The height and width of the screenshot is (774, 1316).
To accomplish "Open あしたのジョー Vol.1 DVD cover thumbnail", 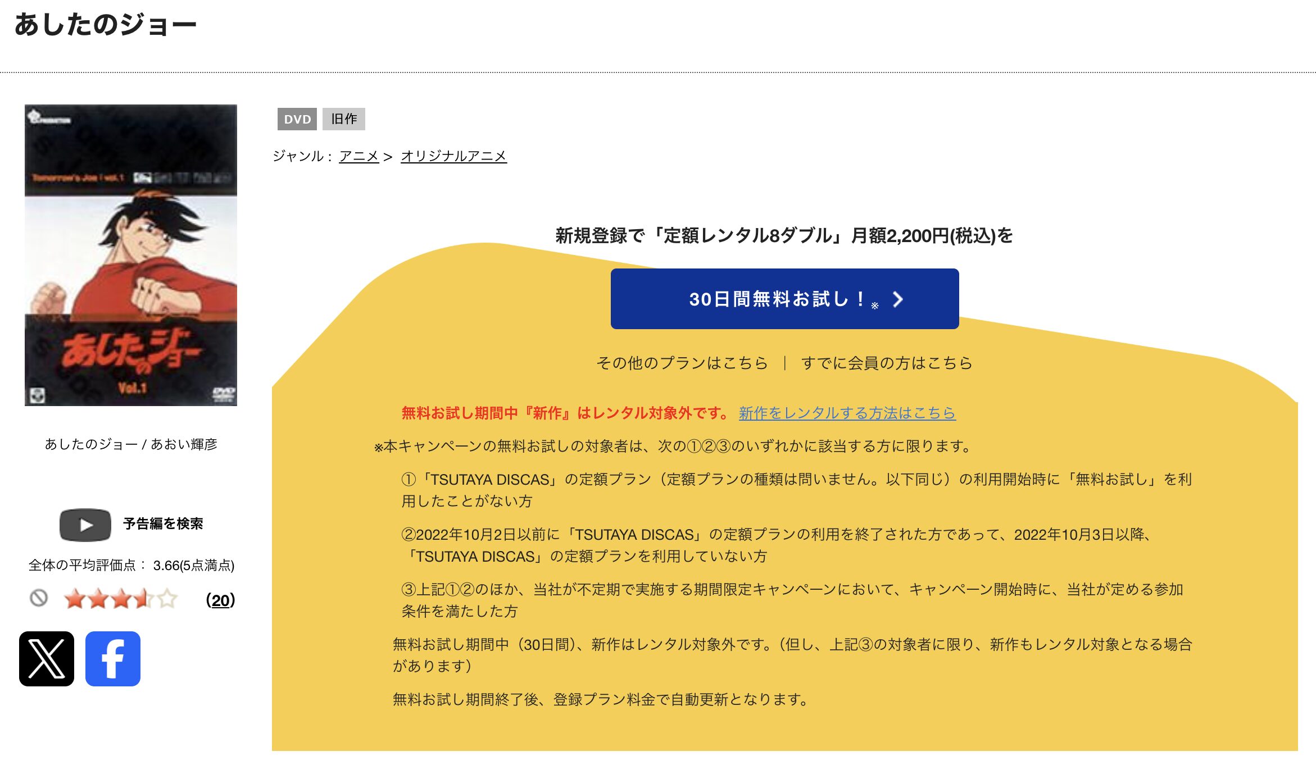I will click(x=131, y=255).
